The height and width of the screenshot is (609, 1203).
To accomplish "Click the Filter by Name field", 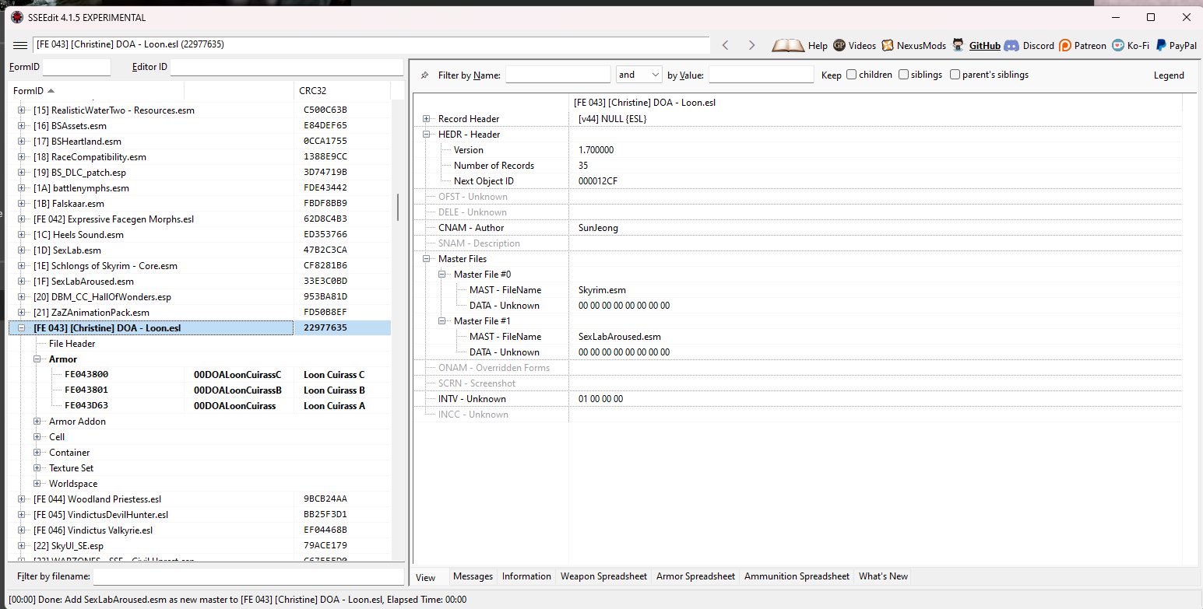I will pos(558,75).
